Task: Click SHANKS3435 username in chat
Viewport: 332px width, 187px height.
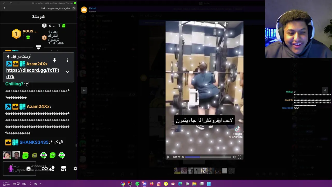Action: 34,142
